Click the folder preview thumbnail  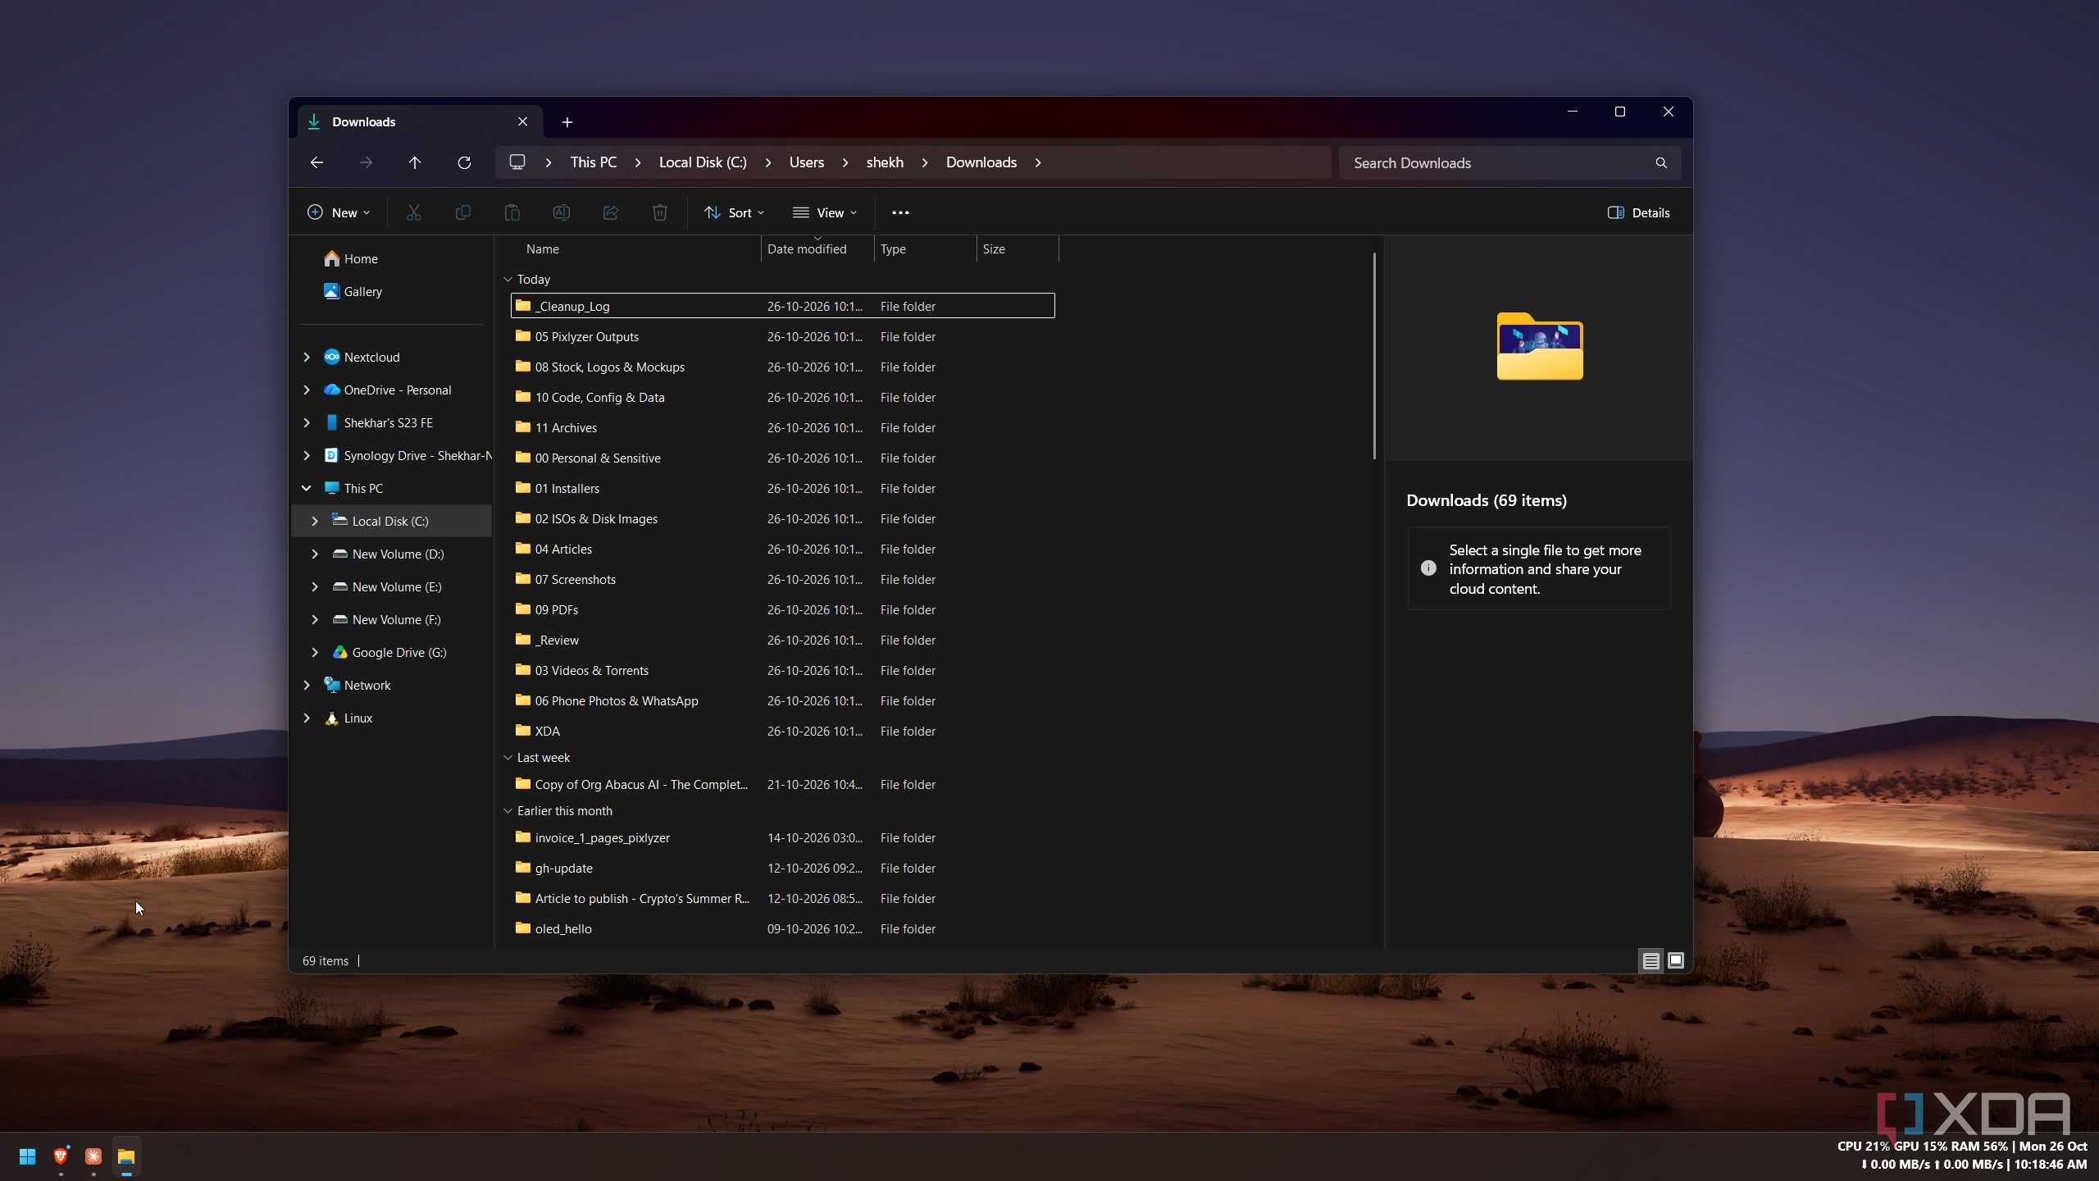pos(1540,346)
